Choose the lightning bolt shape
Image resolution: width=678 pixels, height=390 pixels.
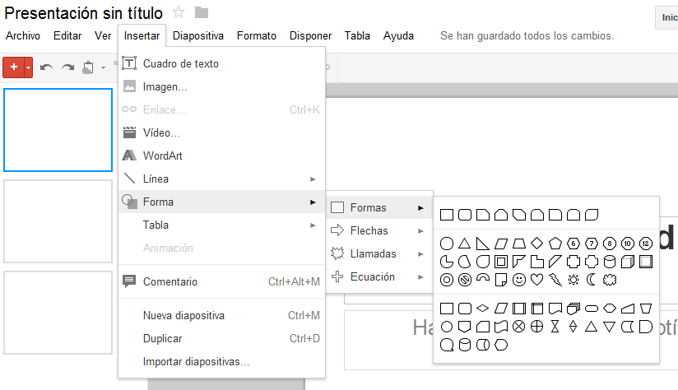pyautogui.click(x=555, y=280)
